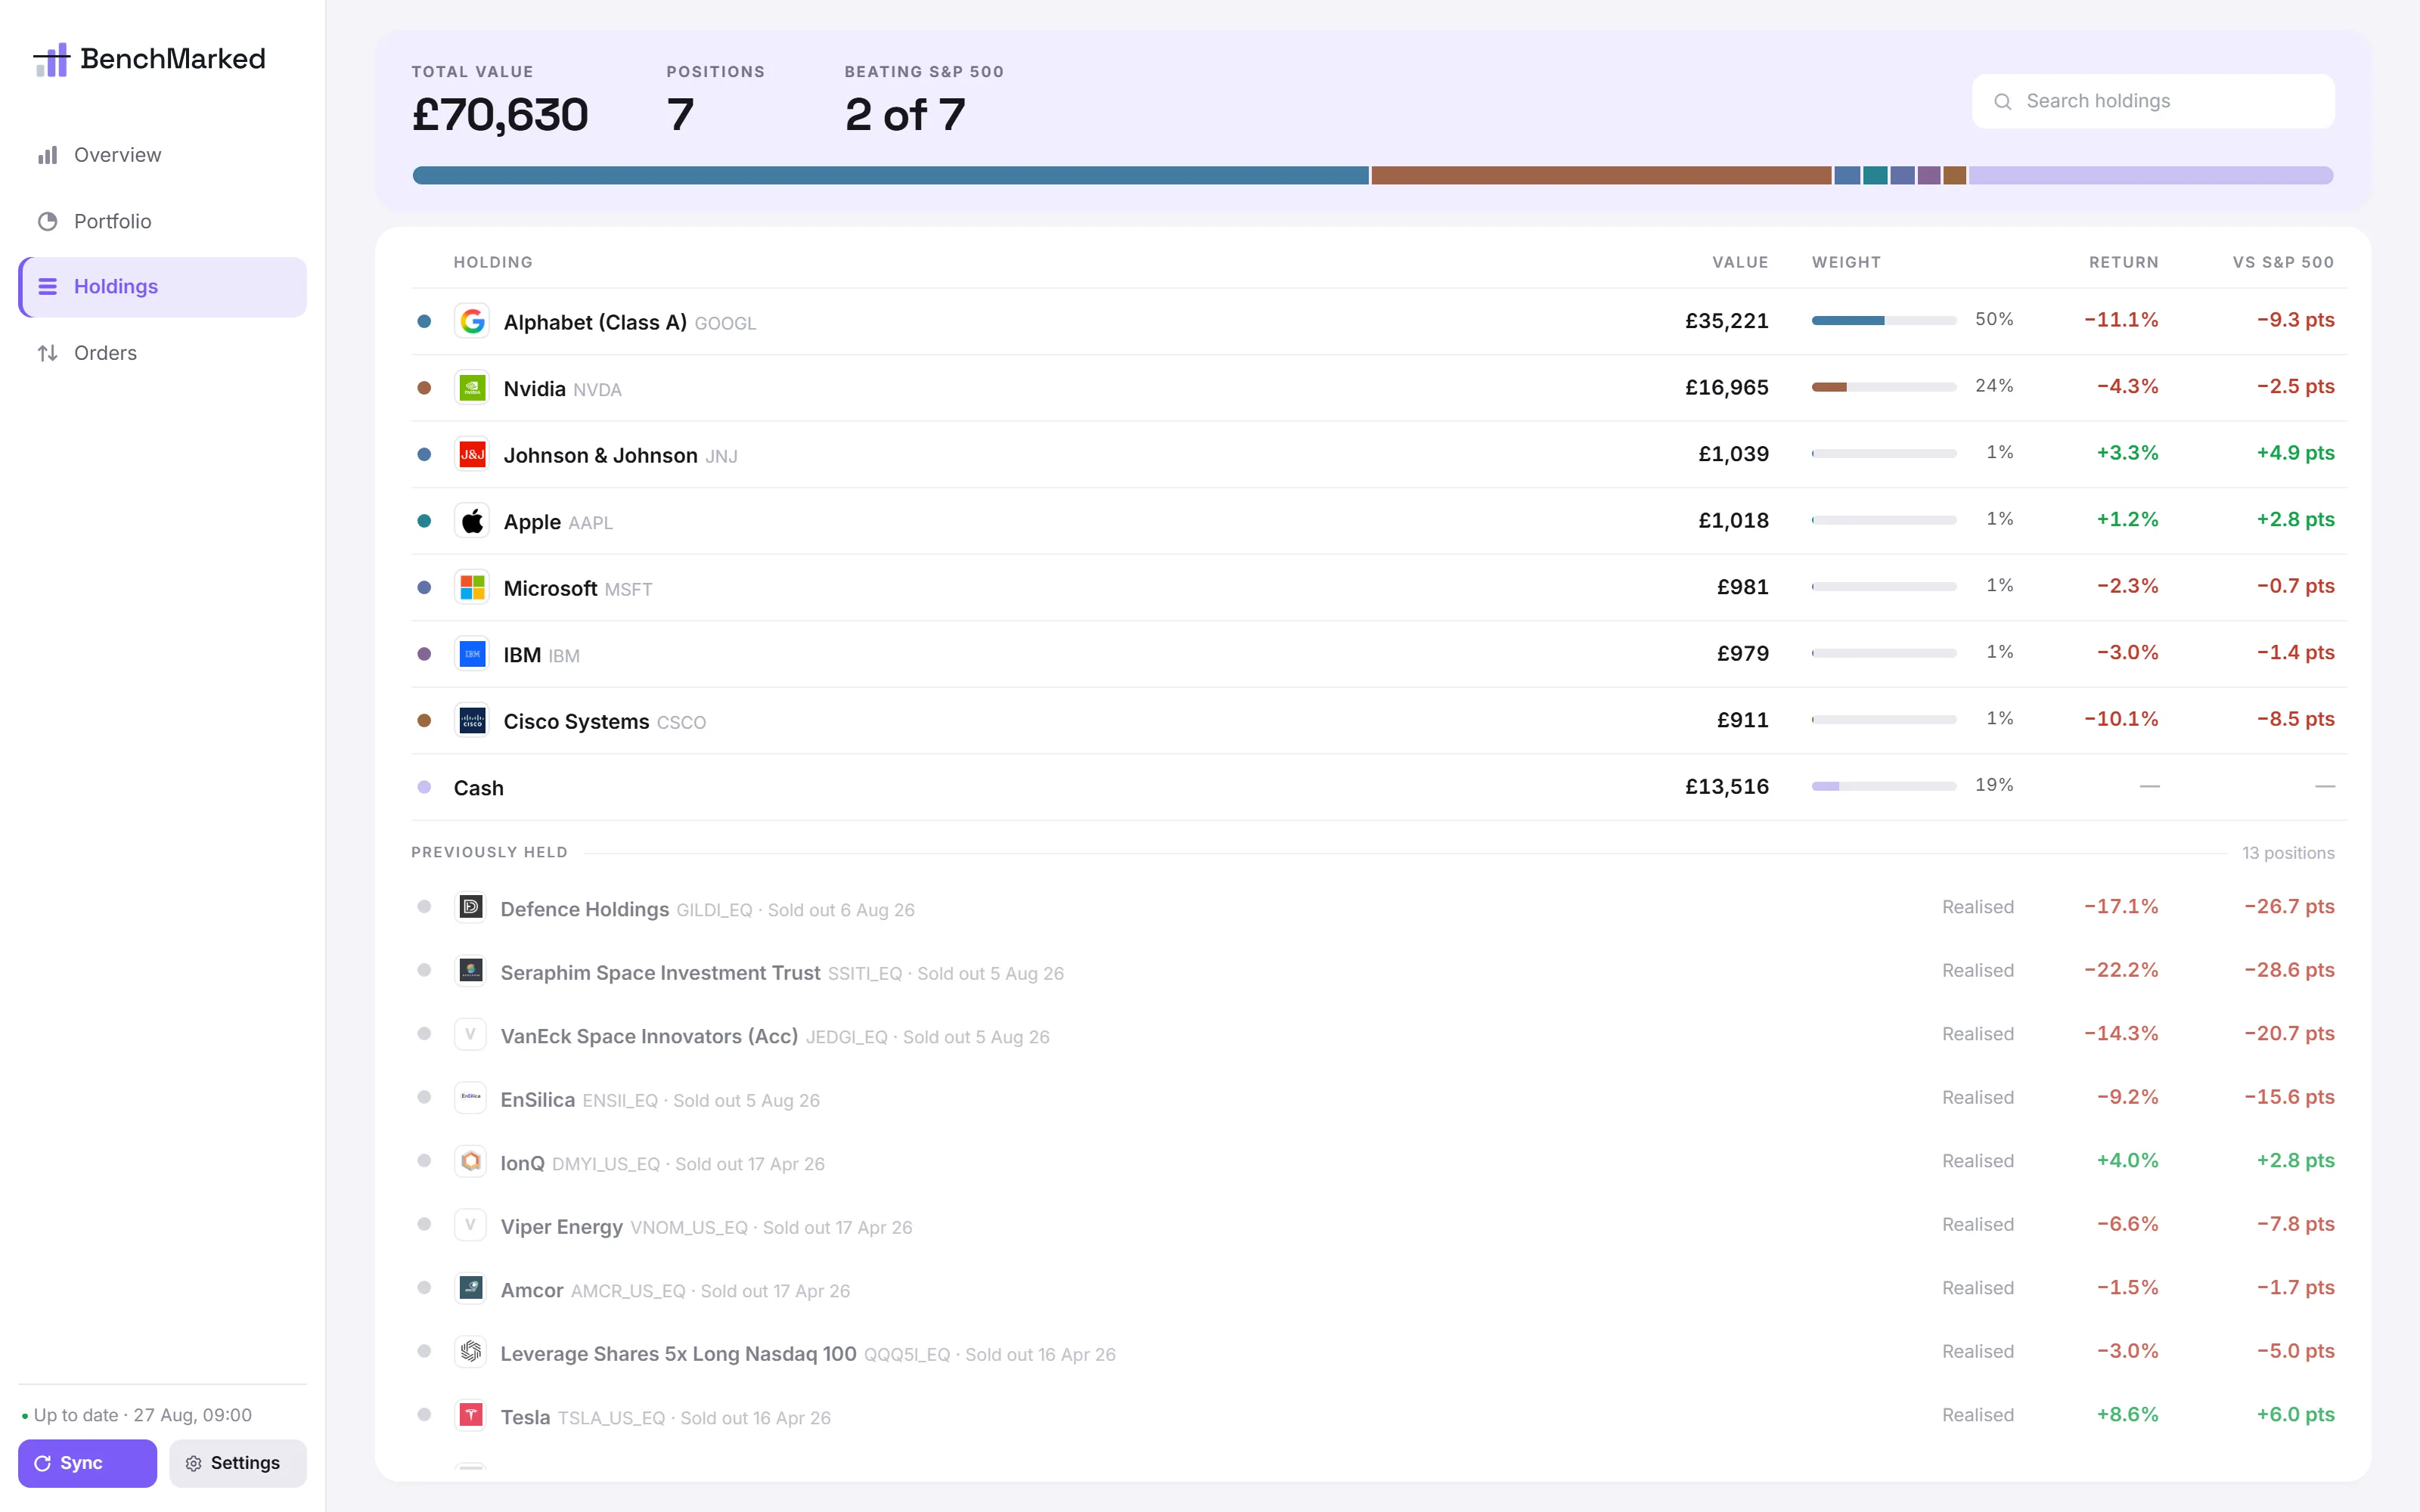Click the Nvidia holding name
The image size is (2420, 1512).
[x=535, y=389]
